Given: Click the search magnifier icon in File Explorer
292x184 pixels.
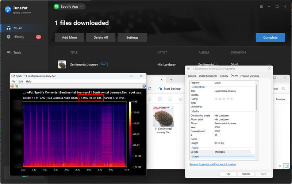Looking at the screenshot, I should (x=283, y=89).
